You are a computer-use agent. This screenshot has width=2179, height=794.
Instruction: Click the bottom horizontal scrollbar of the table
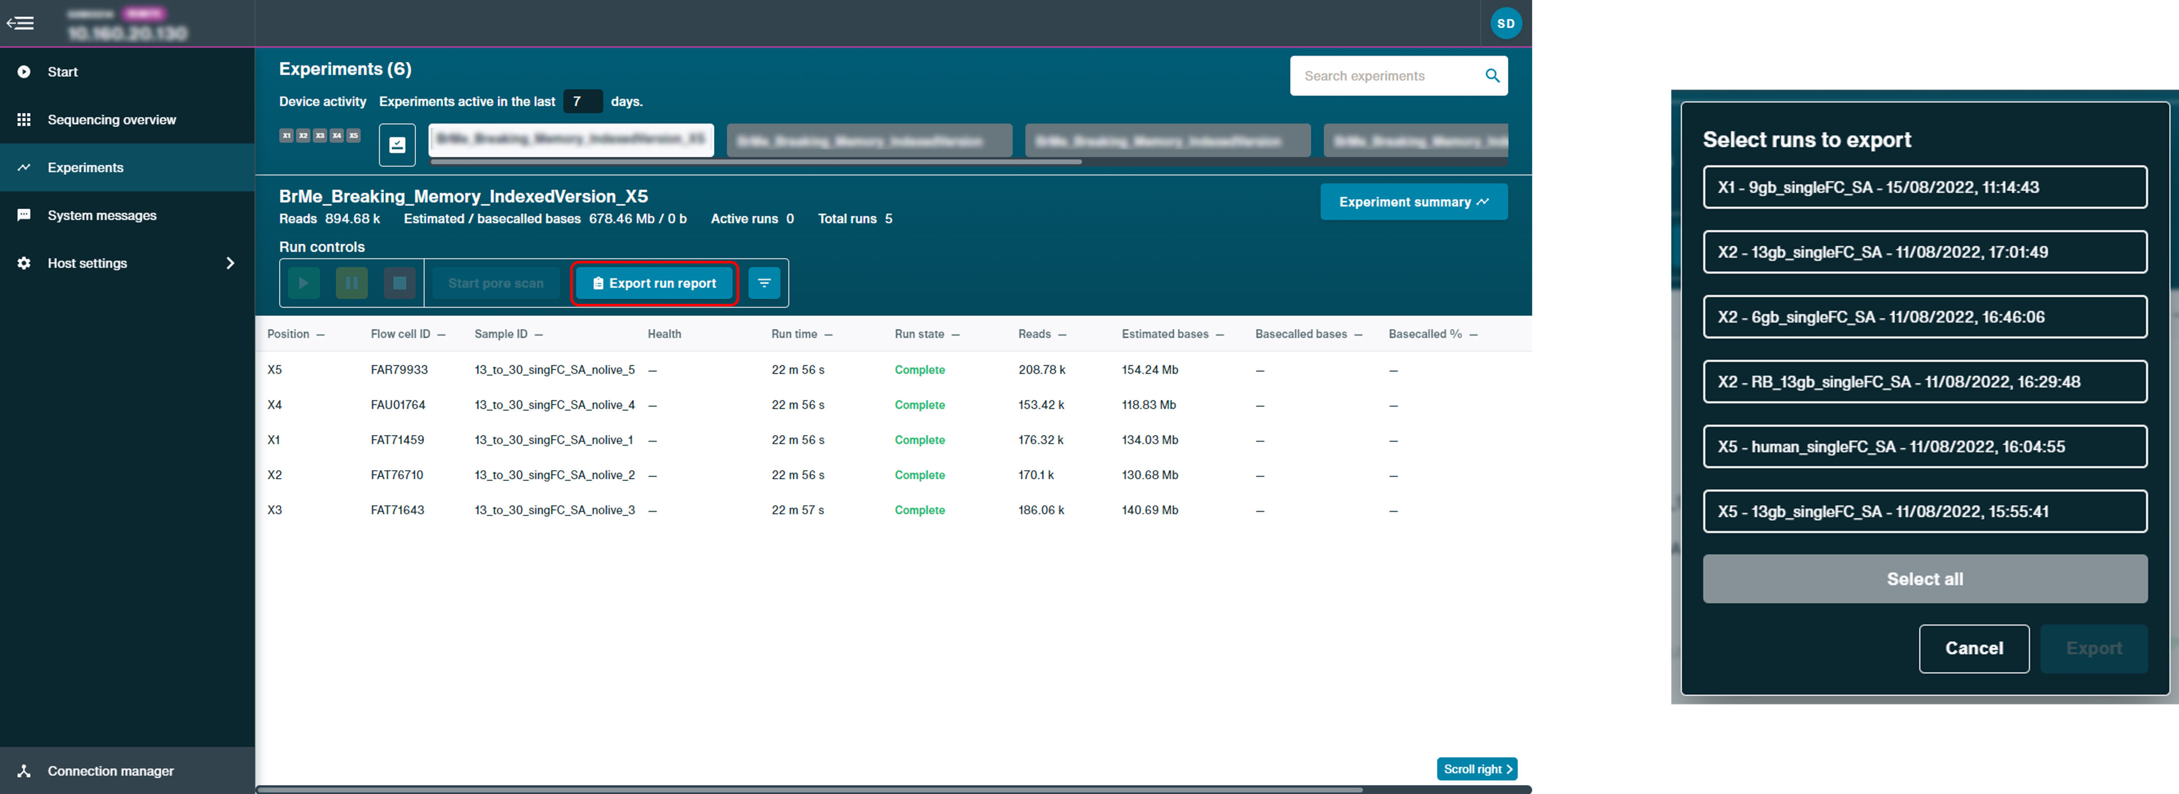point(810,790)
